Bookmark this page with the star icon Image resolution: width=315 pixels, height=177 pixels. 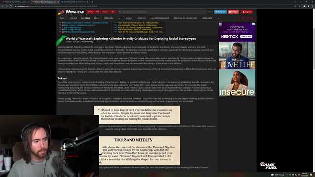(x=299, y=6)
